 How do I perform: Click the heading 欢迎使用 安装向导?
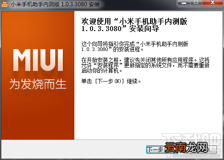point(134,25)
